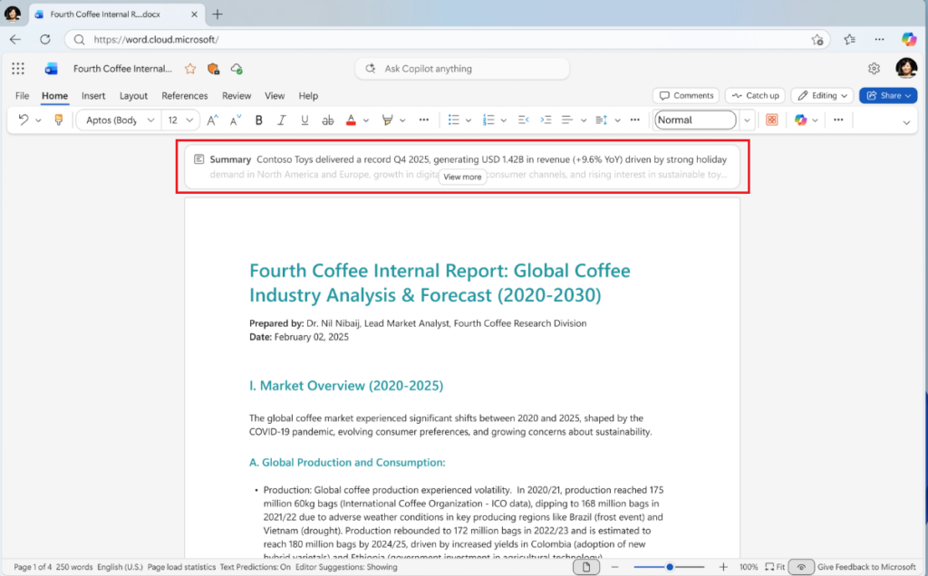
Task: Toggle Text Predictions in status bar
Action: click(x=255, y=567)
